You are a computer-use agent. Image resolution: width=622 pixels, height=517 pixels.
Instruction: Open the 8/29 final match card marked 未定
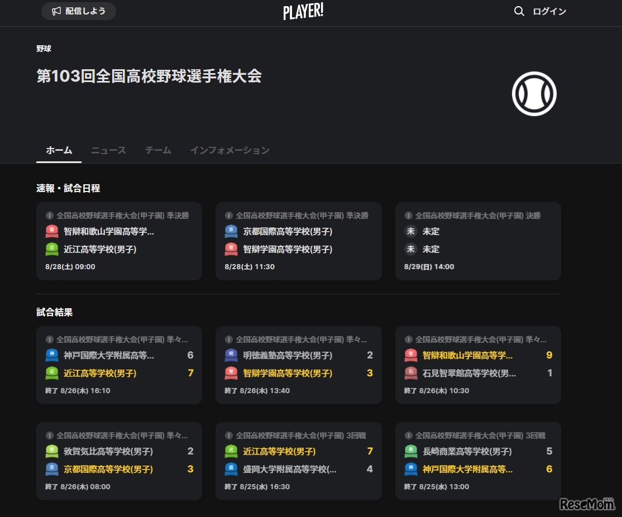pyautogui.click(x=478, y=241)
